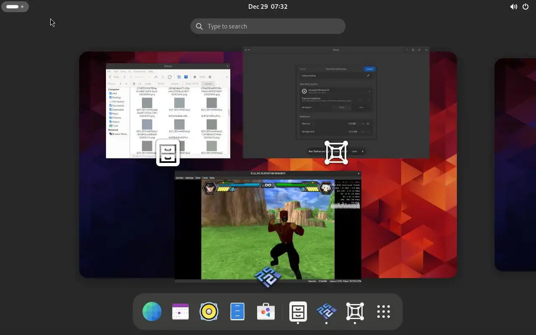Select the file manager window thumbnail
Viewport: 536px width, 335px height.
[168, 111]
